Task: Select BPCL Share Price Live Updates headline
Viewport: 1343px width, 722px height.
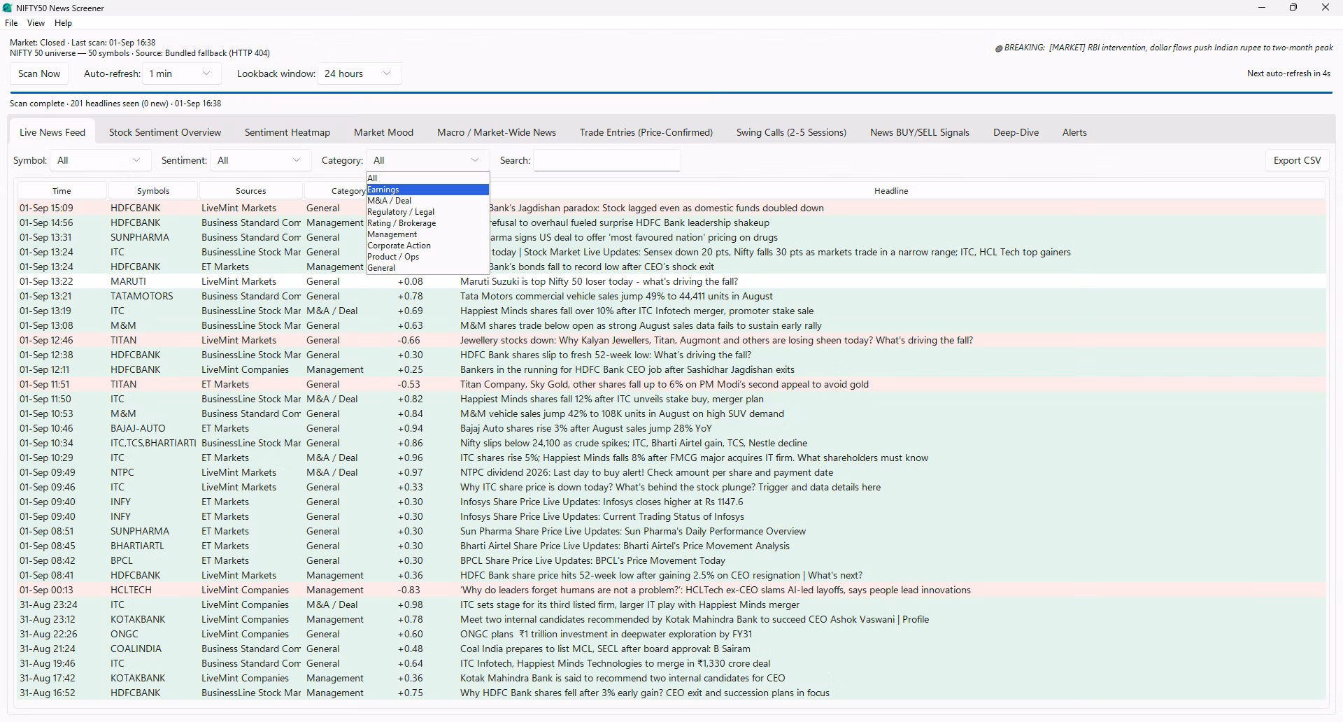Action: point(592,560)
